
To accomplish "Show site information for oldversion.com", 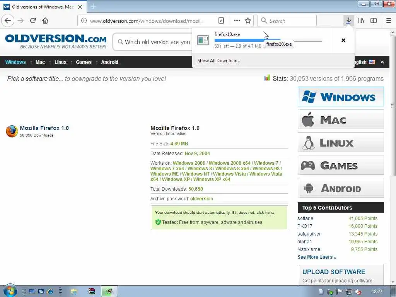I will tap(84, 21).
